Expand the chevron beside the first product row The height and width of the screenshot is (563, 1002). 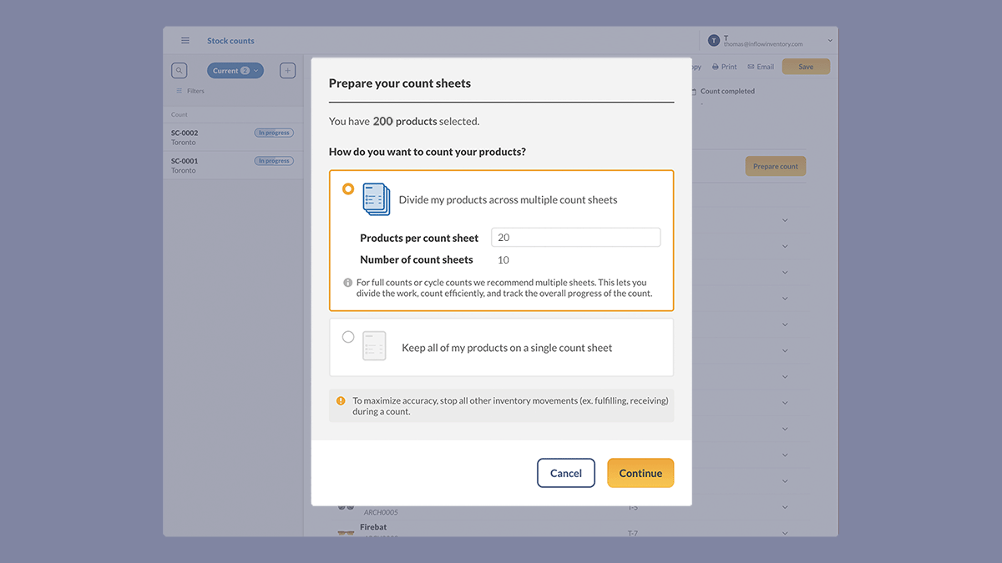pyautogui.click(x=785, y=219)
